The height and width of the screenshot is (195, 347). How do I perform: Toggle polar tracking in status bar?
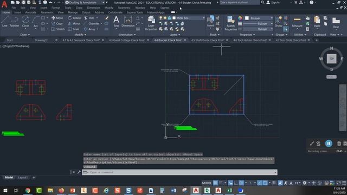pos(241,183)
